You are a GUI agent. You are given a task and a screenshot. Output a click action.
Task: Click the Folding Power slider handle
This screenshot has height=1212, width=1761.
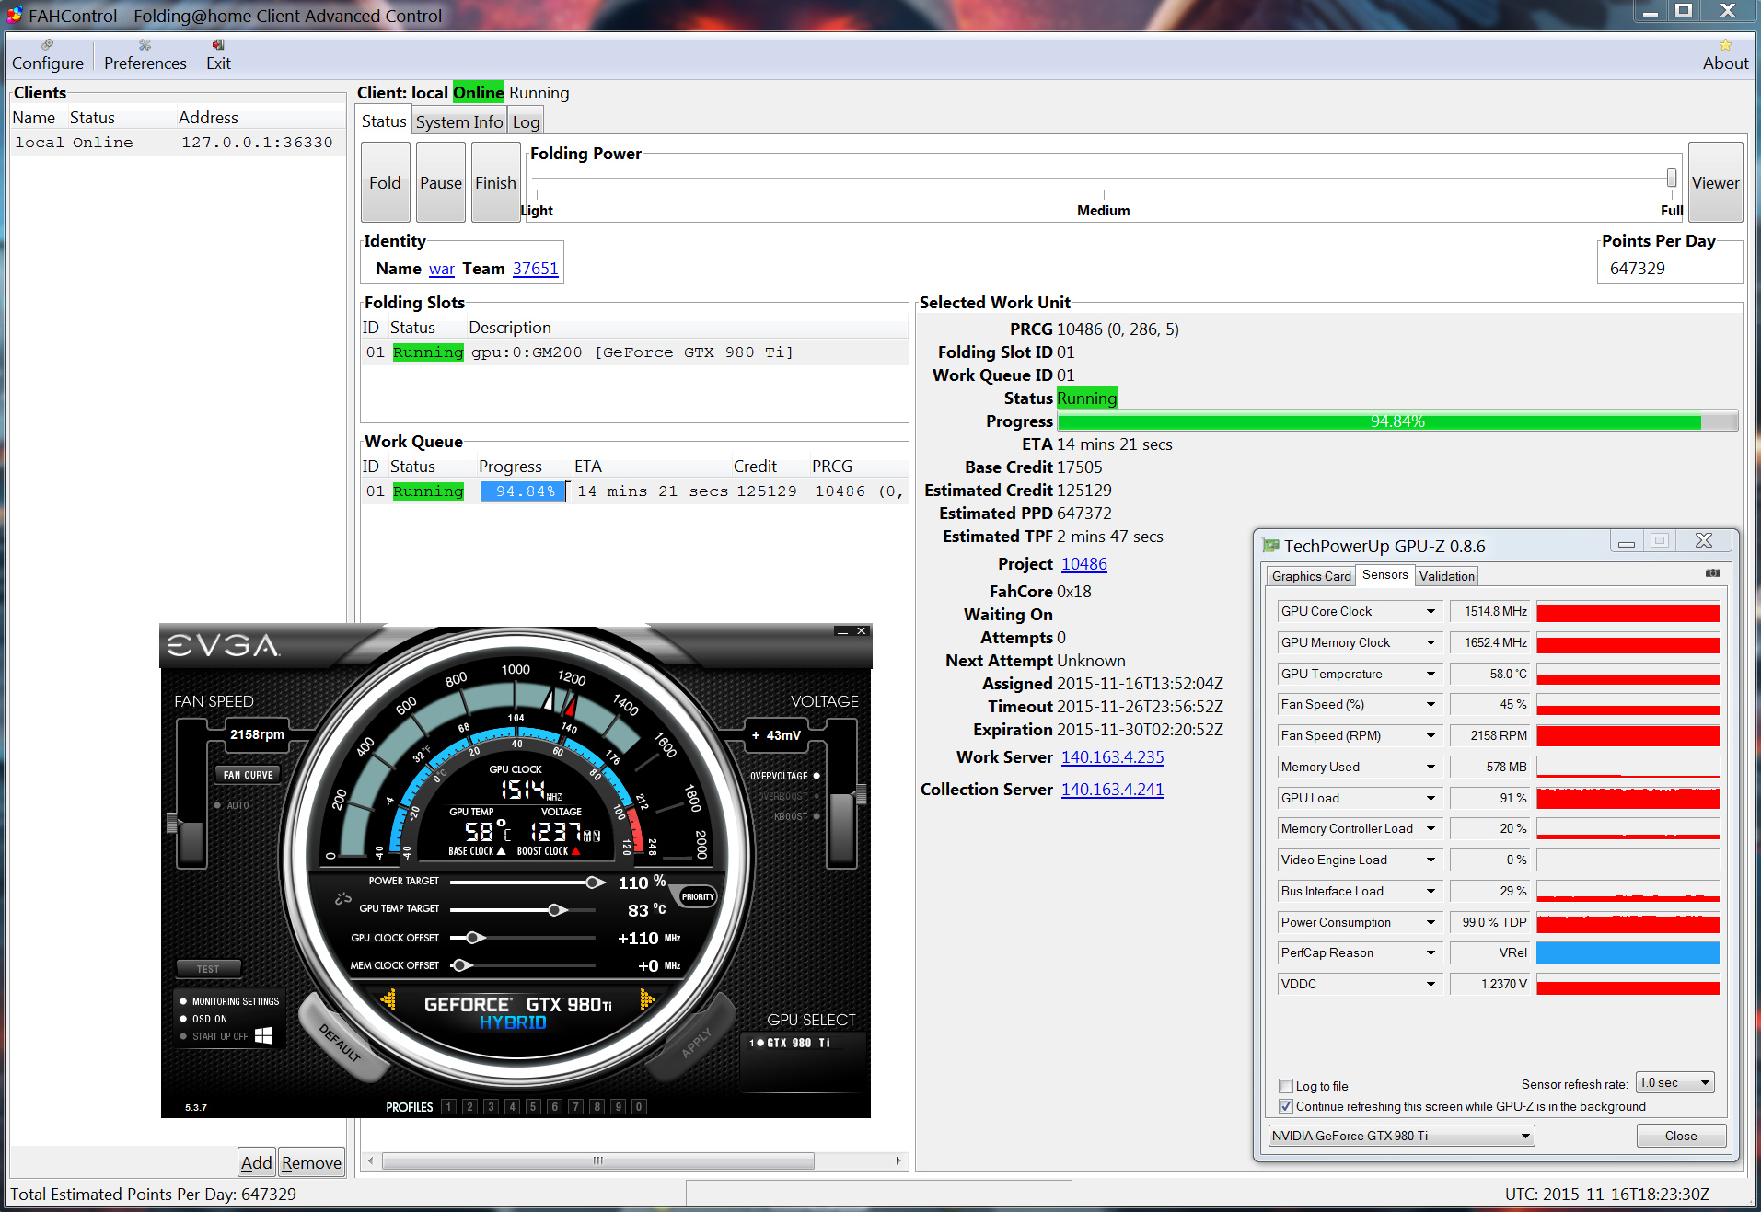(x=1672, y=178)
